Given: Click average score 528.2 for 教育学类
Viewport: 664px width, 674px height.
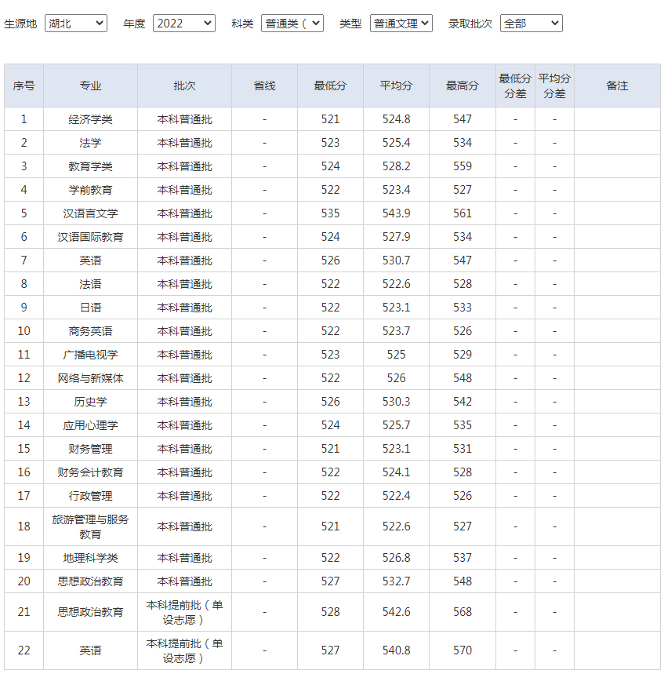Looking at the screenshot, I should click(396, 166).
